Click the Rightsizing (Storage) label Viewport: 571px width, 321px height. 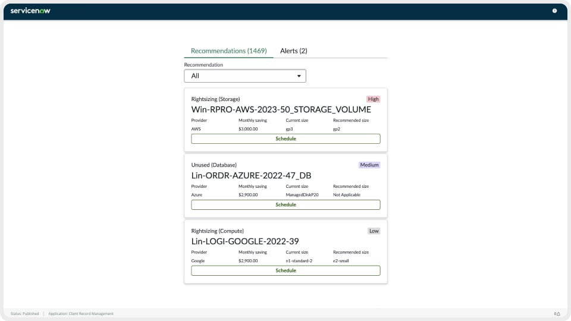tap(215, 99)
